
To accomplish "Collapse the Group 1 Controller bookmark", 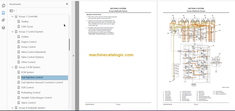I will click(x=13, y=16).
